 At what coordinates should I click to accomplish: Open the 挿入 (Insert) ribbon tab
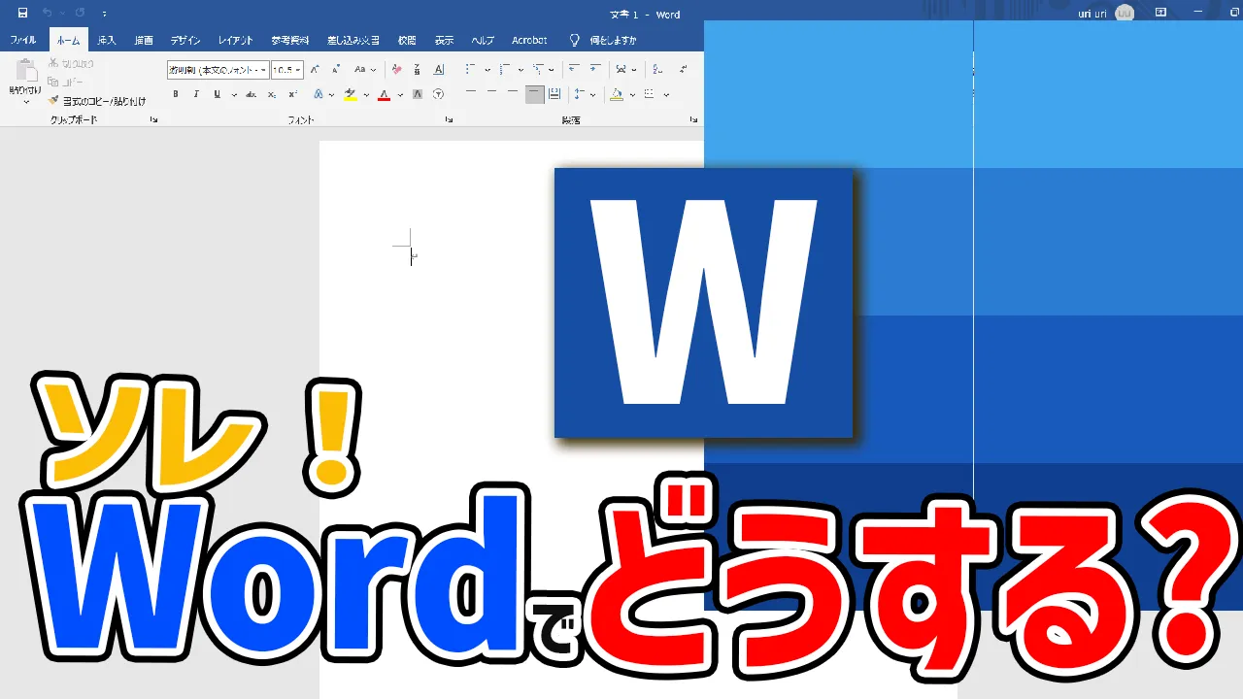[107, 41]
